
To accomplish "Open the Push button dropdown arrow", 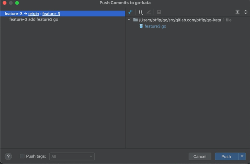I will [242, 156].
